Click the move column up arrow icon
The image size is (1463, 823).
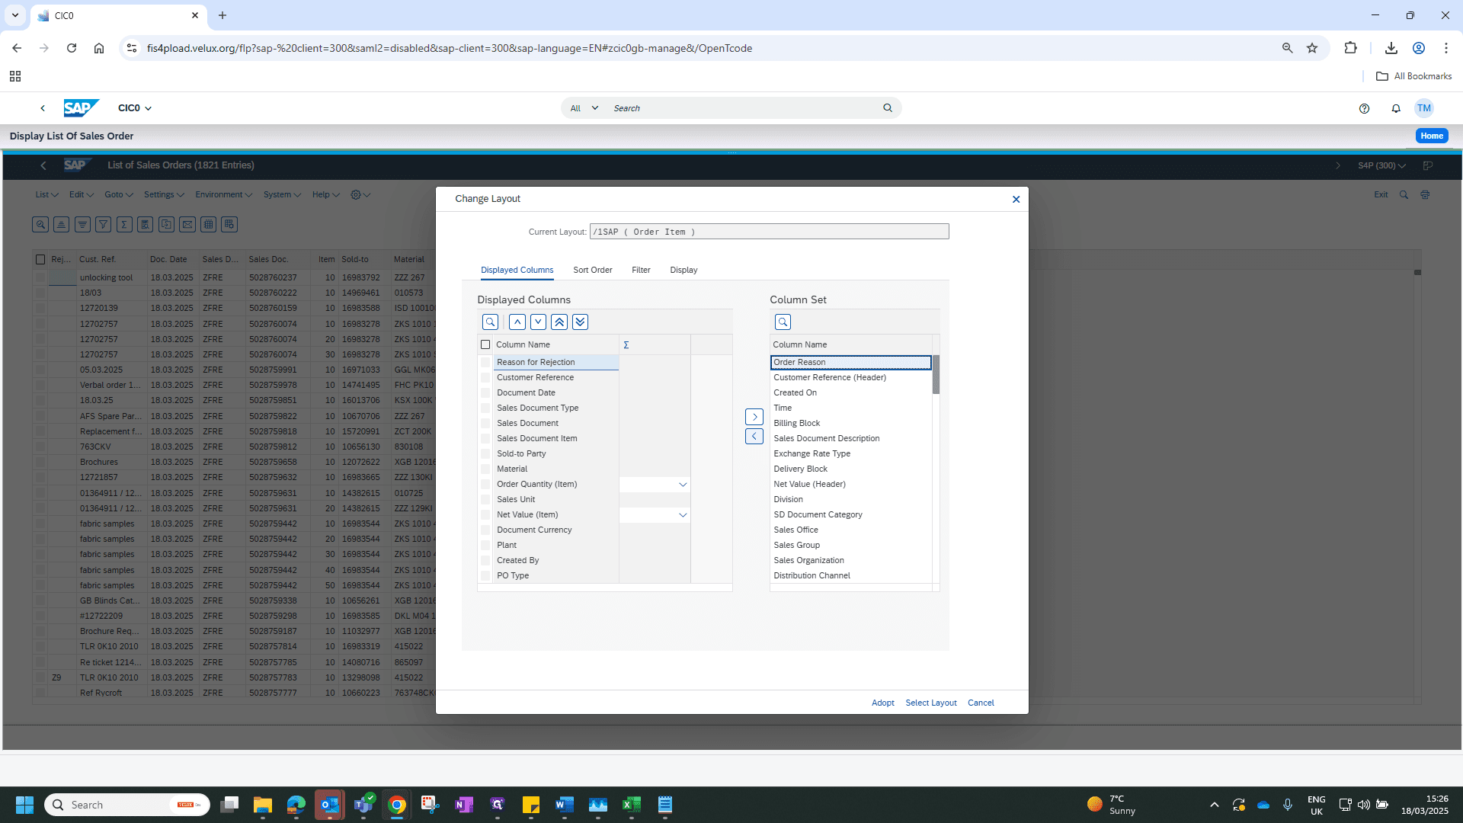coord(517,322)
